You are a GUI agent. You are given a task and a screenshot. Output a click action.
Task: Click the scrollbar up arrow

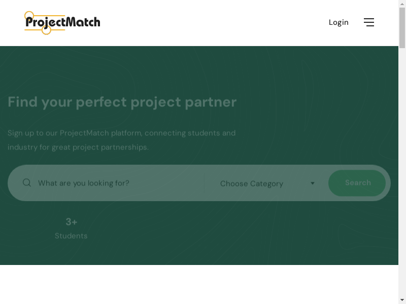pyautogui.click(x=402, y=4)
